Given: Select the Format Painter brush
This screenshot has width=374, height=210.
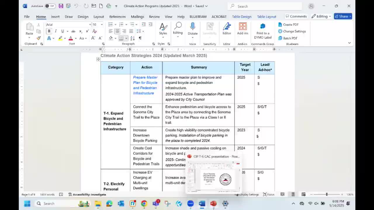Looking at the screenshot, I should [x=39, y=38].
